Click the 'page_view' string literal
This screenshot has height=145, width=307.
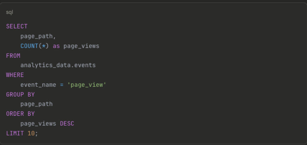click(87, 85)
